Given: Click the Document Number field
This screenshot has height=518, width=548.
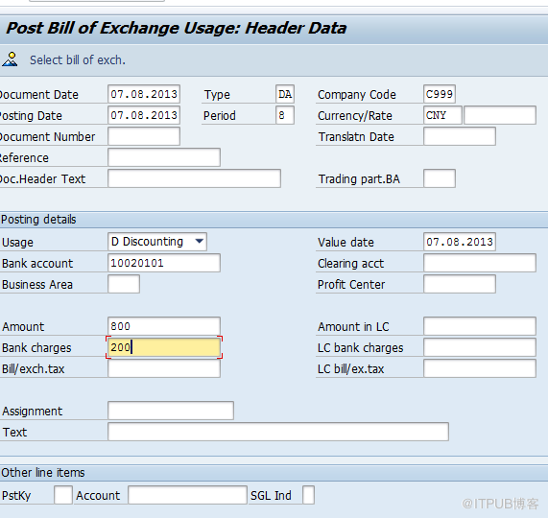Looking at the screenshot, I should coord(144,136).
